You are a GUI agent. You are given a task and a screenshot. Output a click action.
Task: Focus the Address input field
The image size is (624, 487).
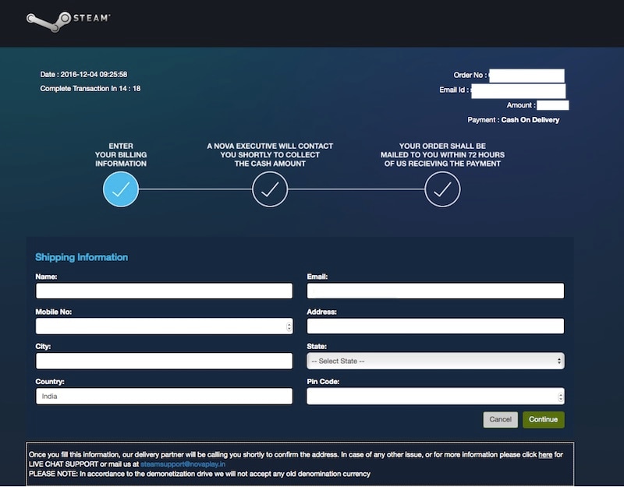click(435, 326)
